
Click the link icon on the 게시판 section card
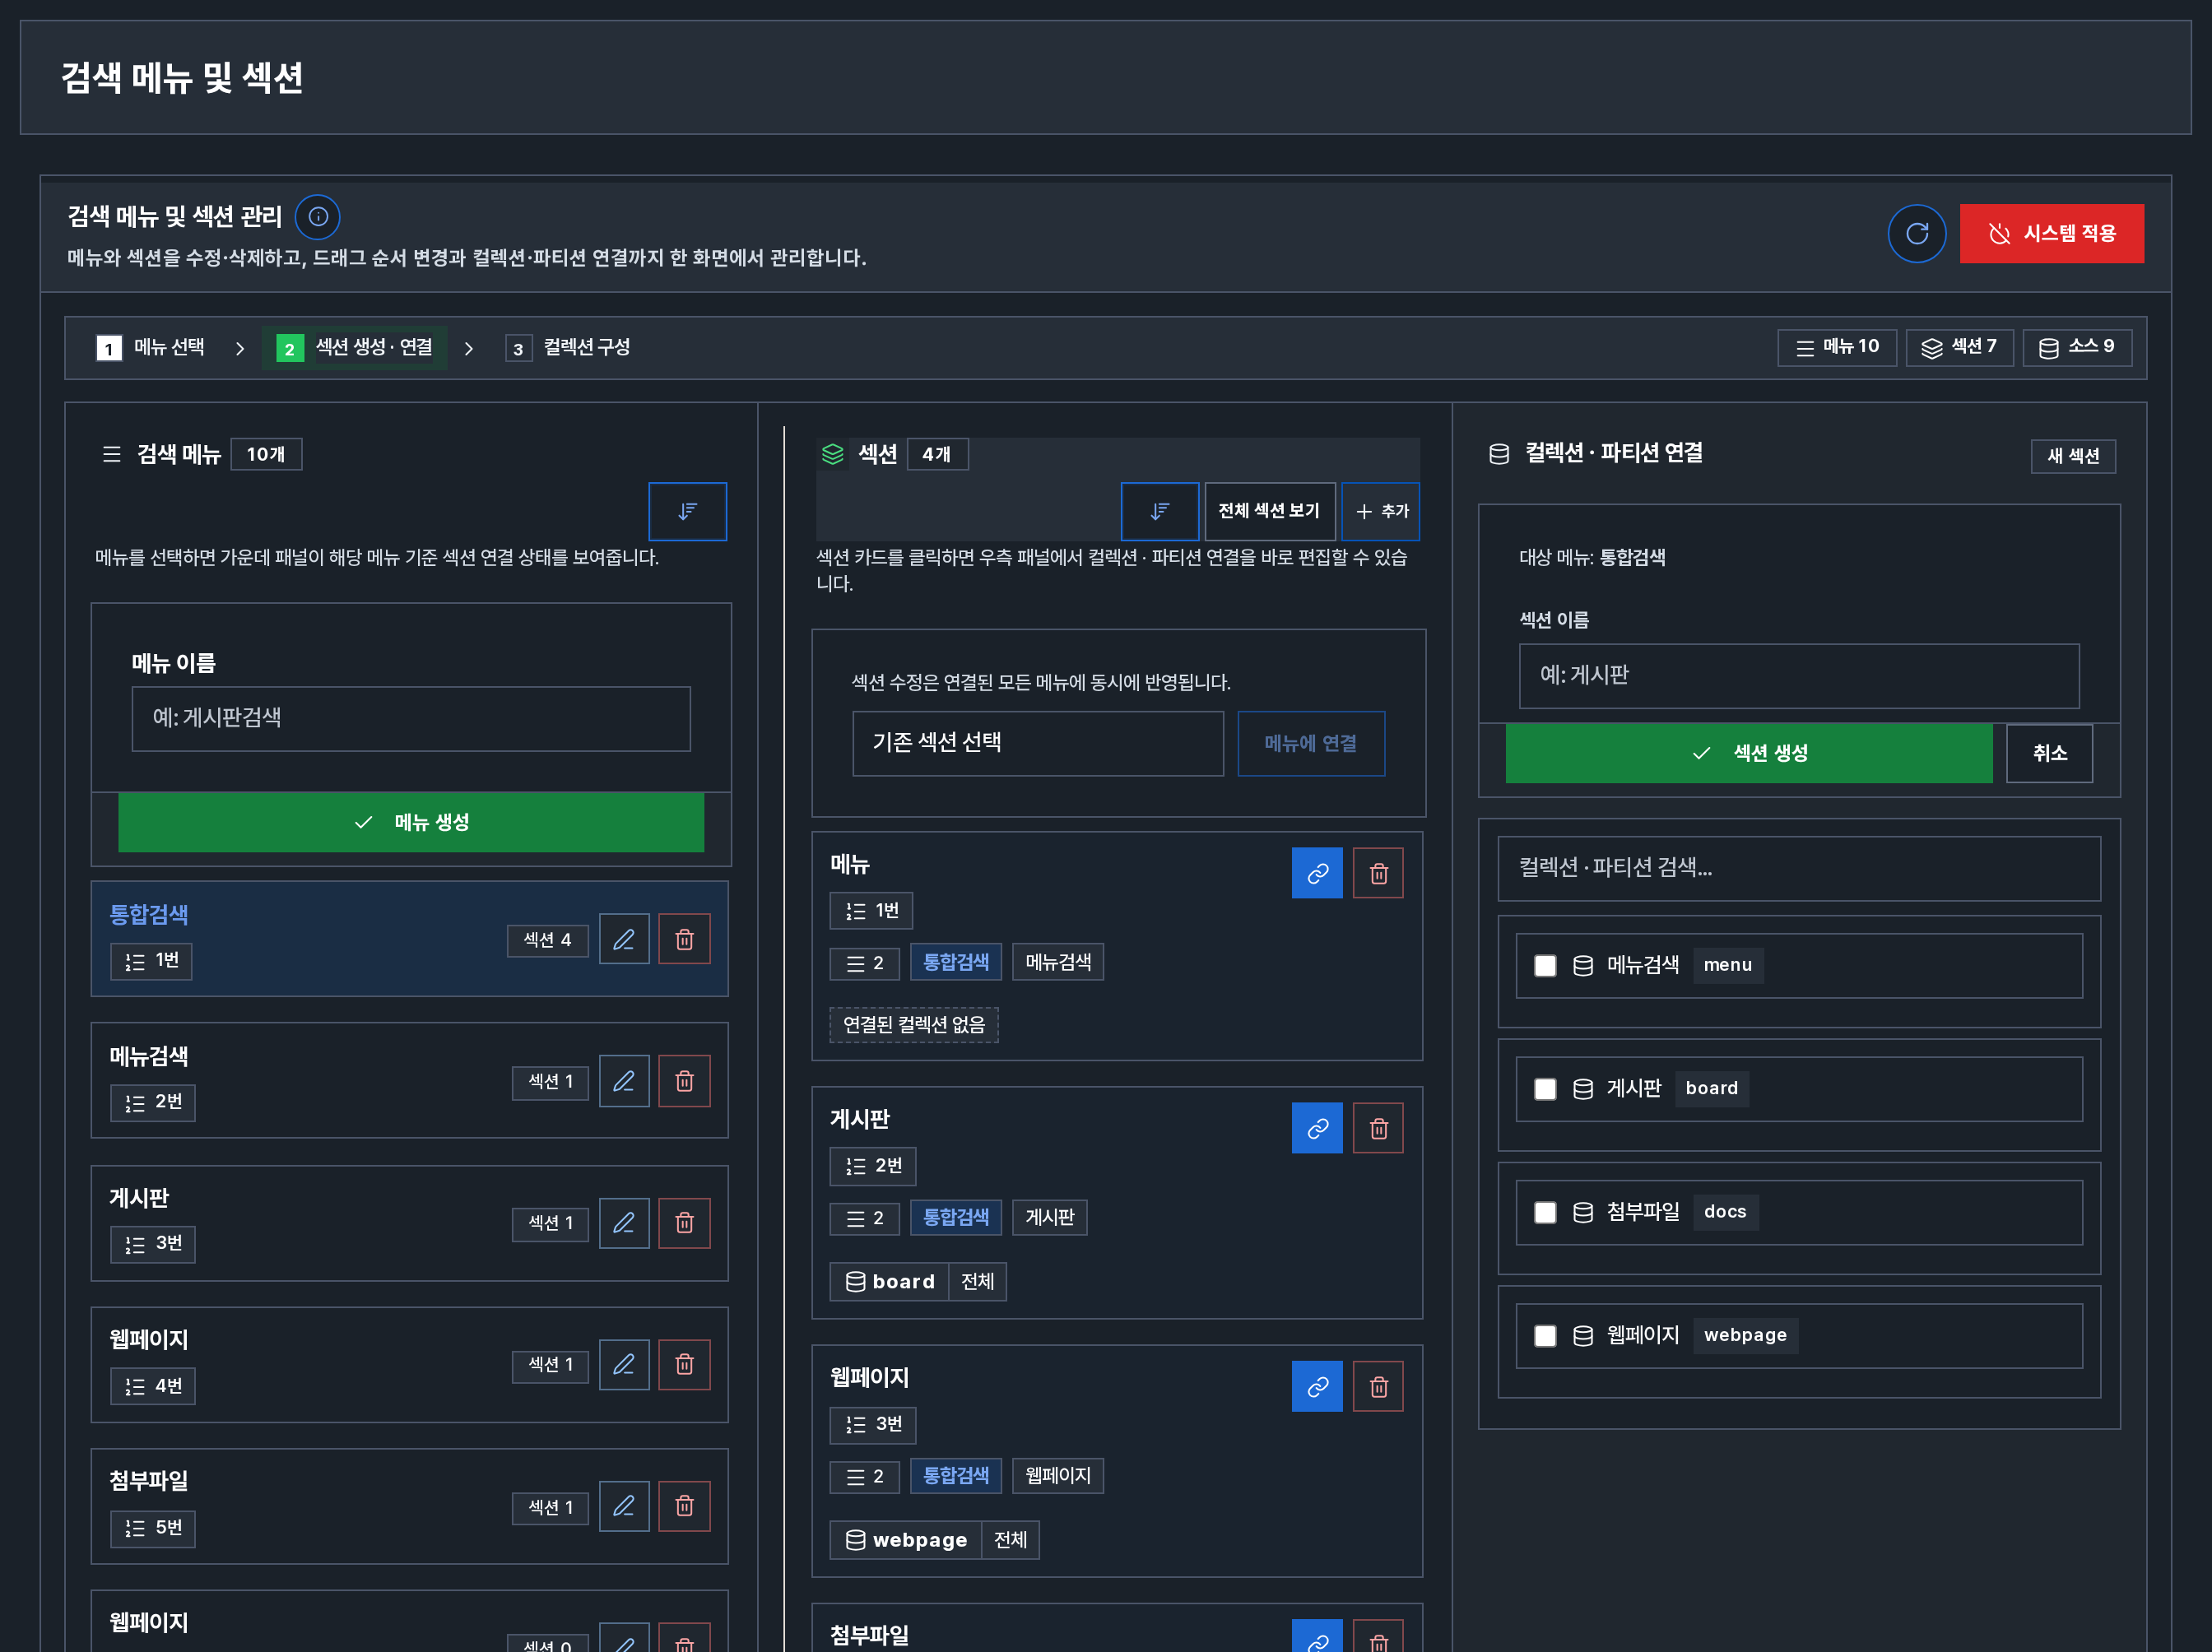click(1317, 1128)
